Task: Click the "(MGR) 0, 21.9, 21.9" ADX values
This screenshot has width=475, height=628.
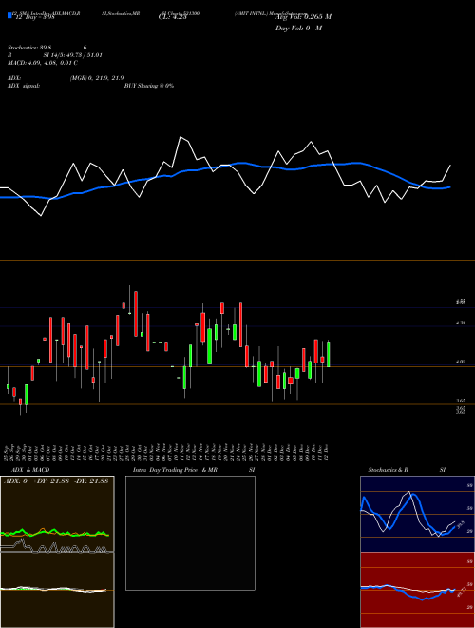Action: [x=97, y=78]
